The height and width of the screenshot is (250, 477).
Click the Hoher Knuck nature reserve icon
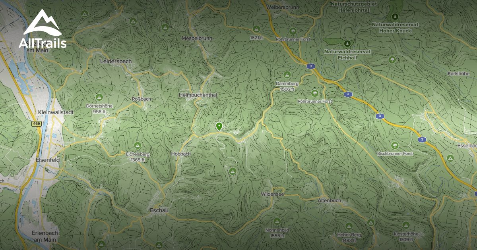tap(395, 17)
